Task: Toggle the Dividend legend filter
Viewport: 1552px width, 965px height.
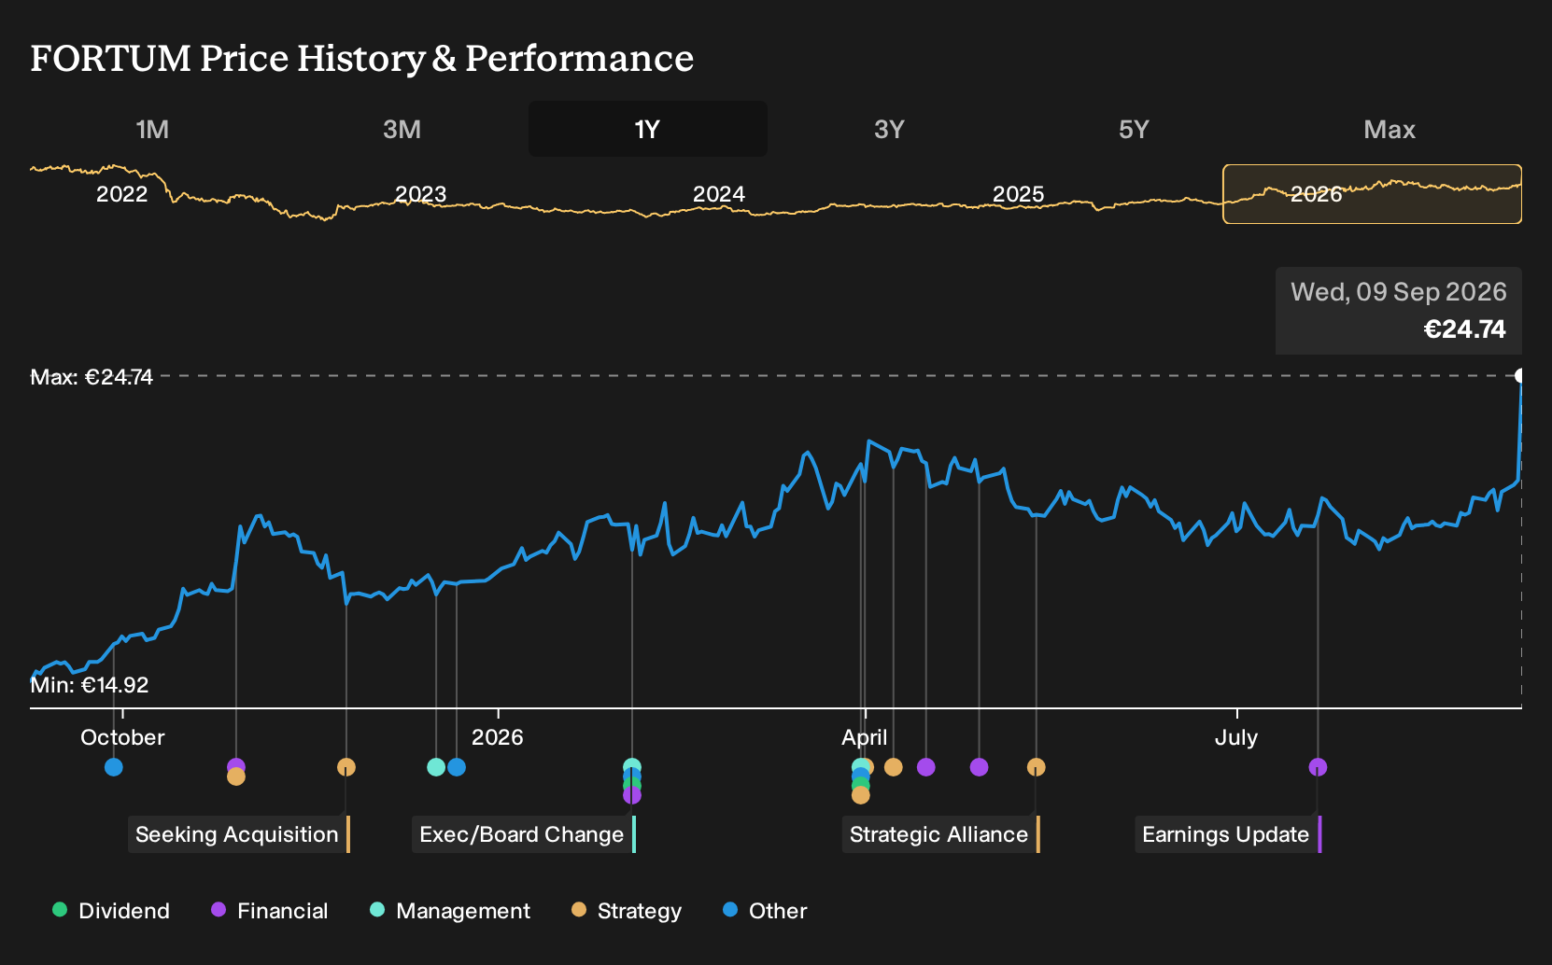Action: 111,911
